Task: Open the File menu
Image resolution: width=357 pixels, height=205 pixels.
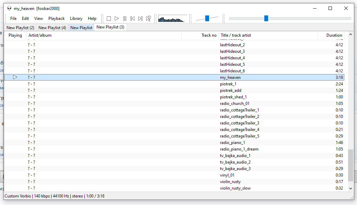Action: pyautogui.click(x=13, y=19)
